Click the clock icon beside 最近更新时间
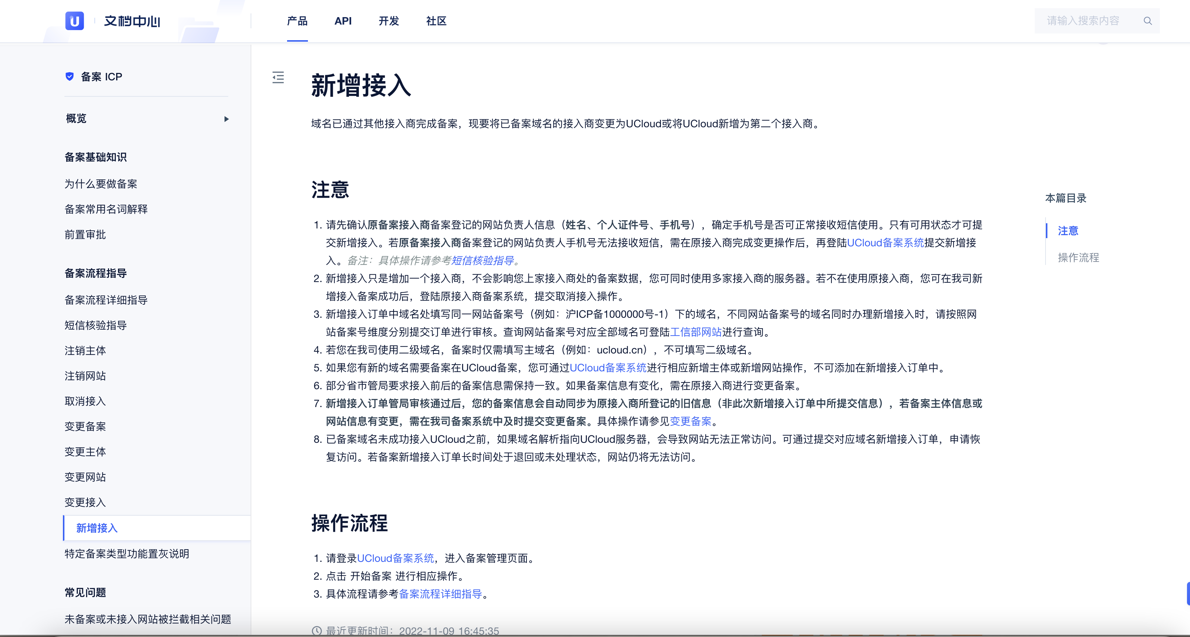 click(x=317, y=631)
